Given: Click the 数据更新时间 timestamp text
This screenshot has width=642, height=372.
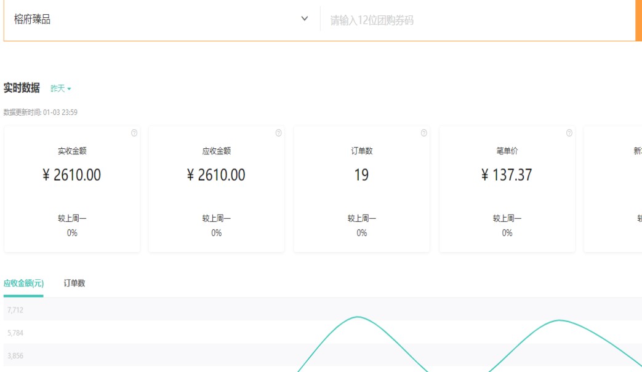Looking at the screenshot, I should coord(41,113).
